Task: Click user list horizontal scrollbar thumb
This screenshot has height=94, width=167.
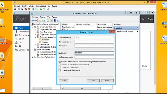Action: tap(82, 88)
